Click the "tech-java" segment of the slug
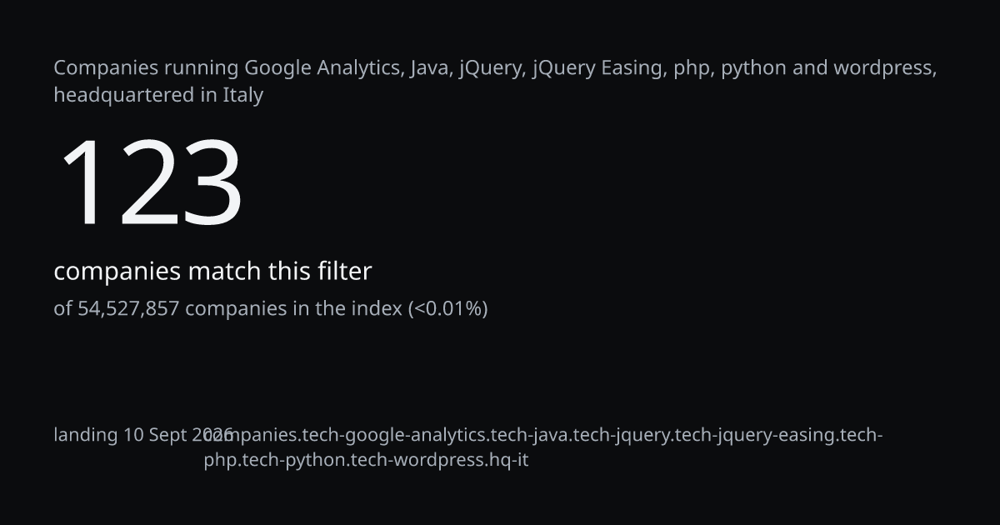This screenshot has width=1000, height=525. [x=531, y=435]
